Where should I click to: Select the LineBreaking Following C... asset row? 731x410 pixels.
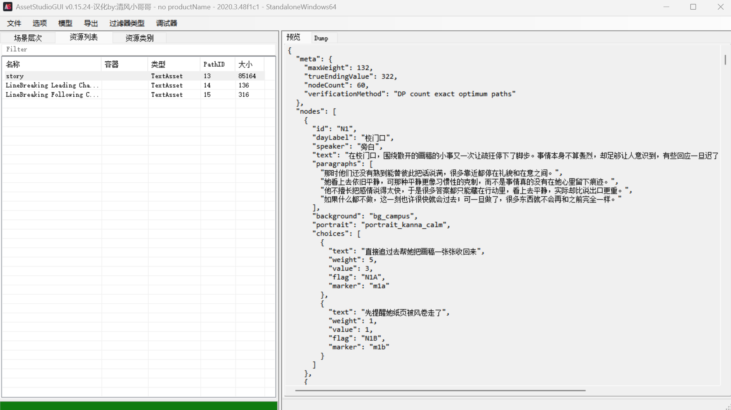pyautogui.click(x=134, y=95)
